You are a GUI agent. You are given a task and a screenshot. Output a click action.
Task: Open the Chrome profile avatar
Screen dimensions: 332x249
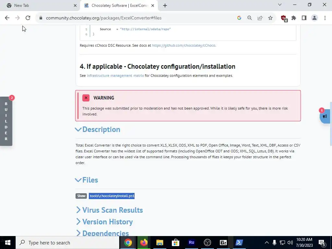click(x=314, y=18)
